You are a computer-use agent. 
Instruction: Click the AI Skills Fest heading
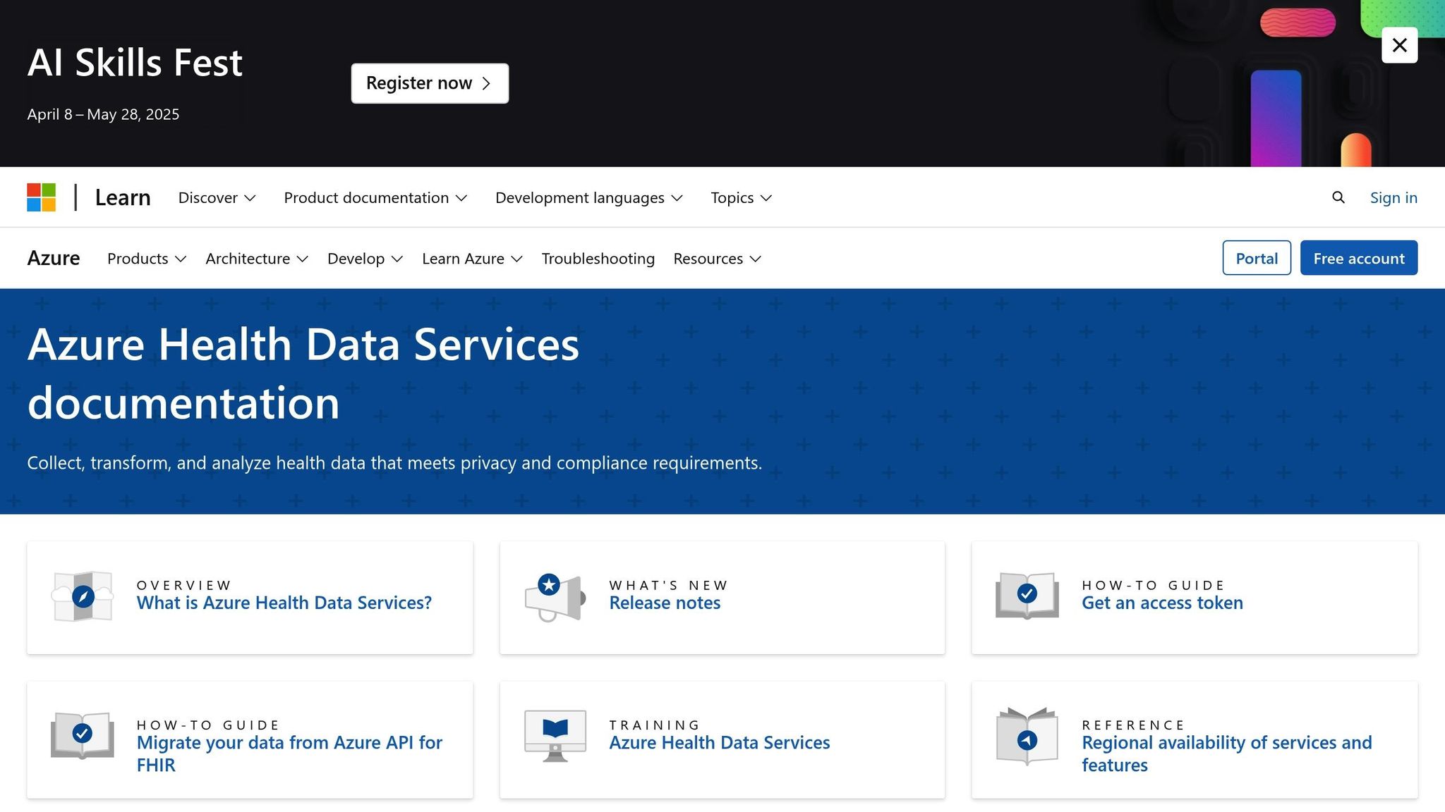pyautogui.click(x=135, y=62)
